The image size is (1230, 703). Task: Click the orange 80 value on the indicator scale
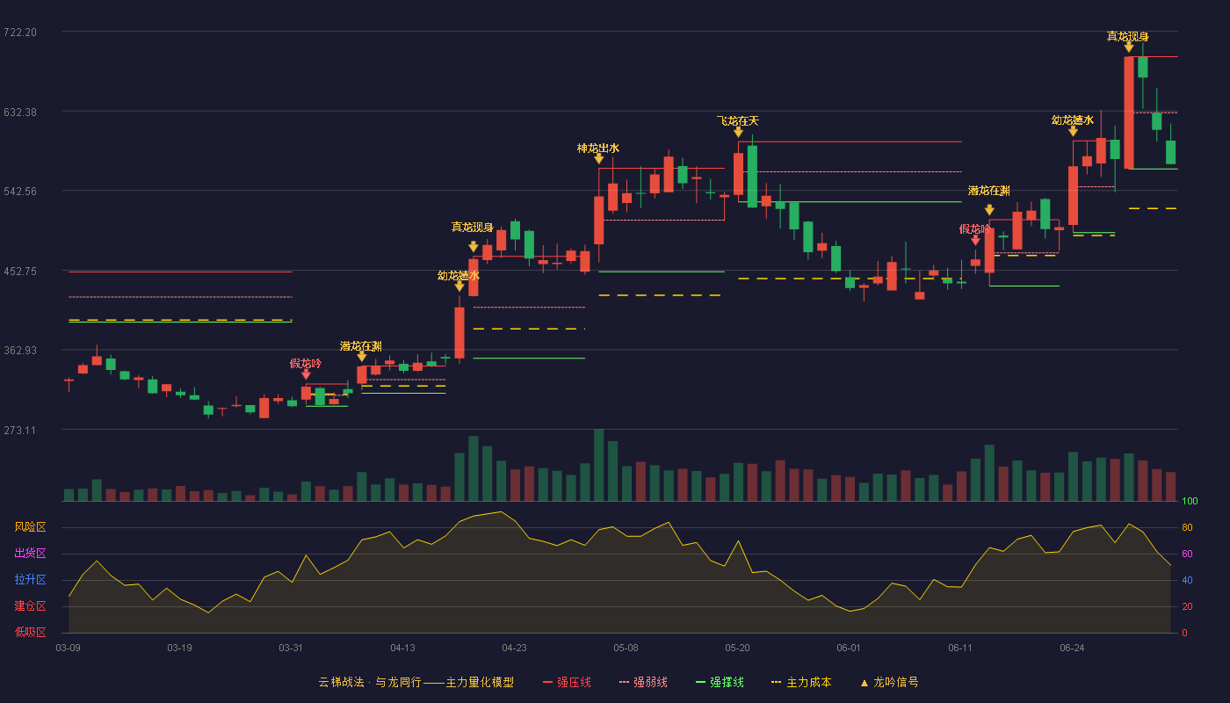click(x=1187, y=528)
